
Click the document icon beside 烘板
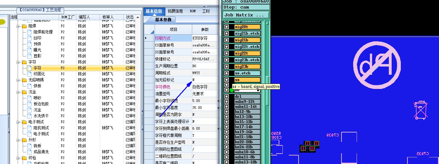[x=29, y=86]
